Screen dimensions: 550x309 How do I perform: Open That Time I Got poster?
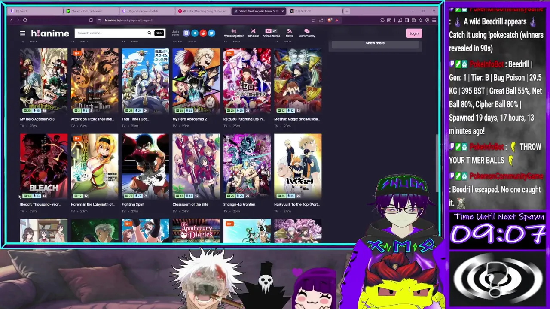pos(145,81)
